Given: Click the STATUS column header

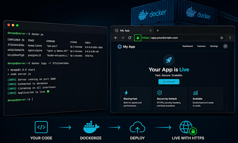Looking at the screenshot, I should (x=73, y=42).
